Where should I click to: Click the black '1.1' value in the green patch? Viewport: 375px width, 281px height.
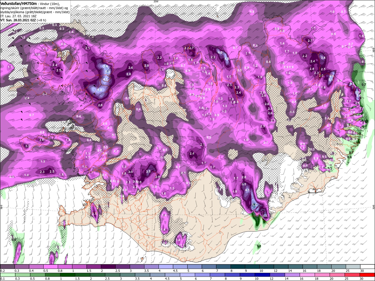(x=259, y=246)
